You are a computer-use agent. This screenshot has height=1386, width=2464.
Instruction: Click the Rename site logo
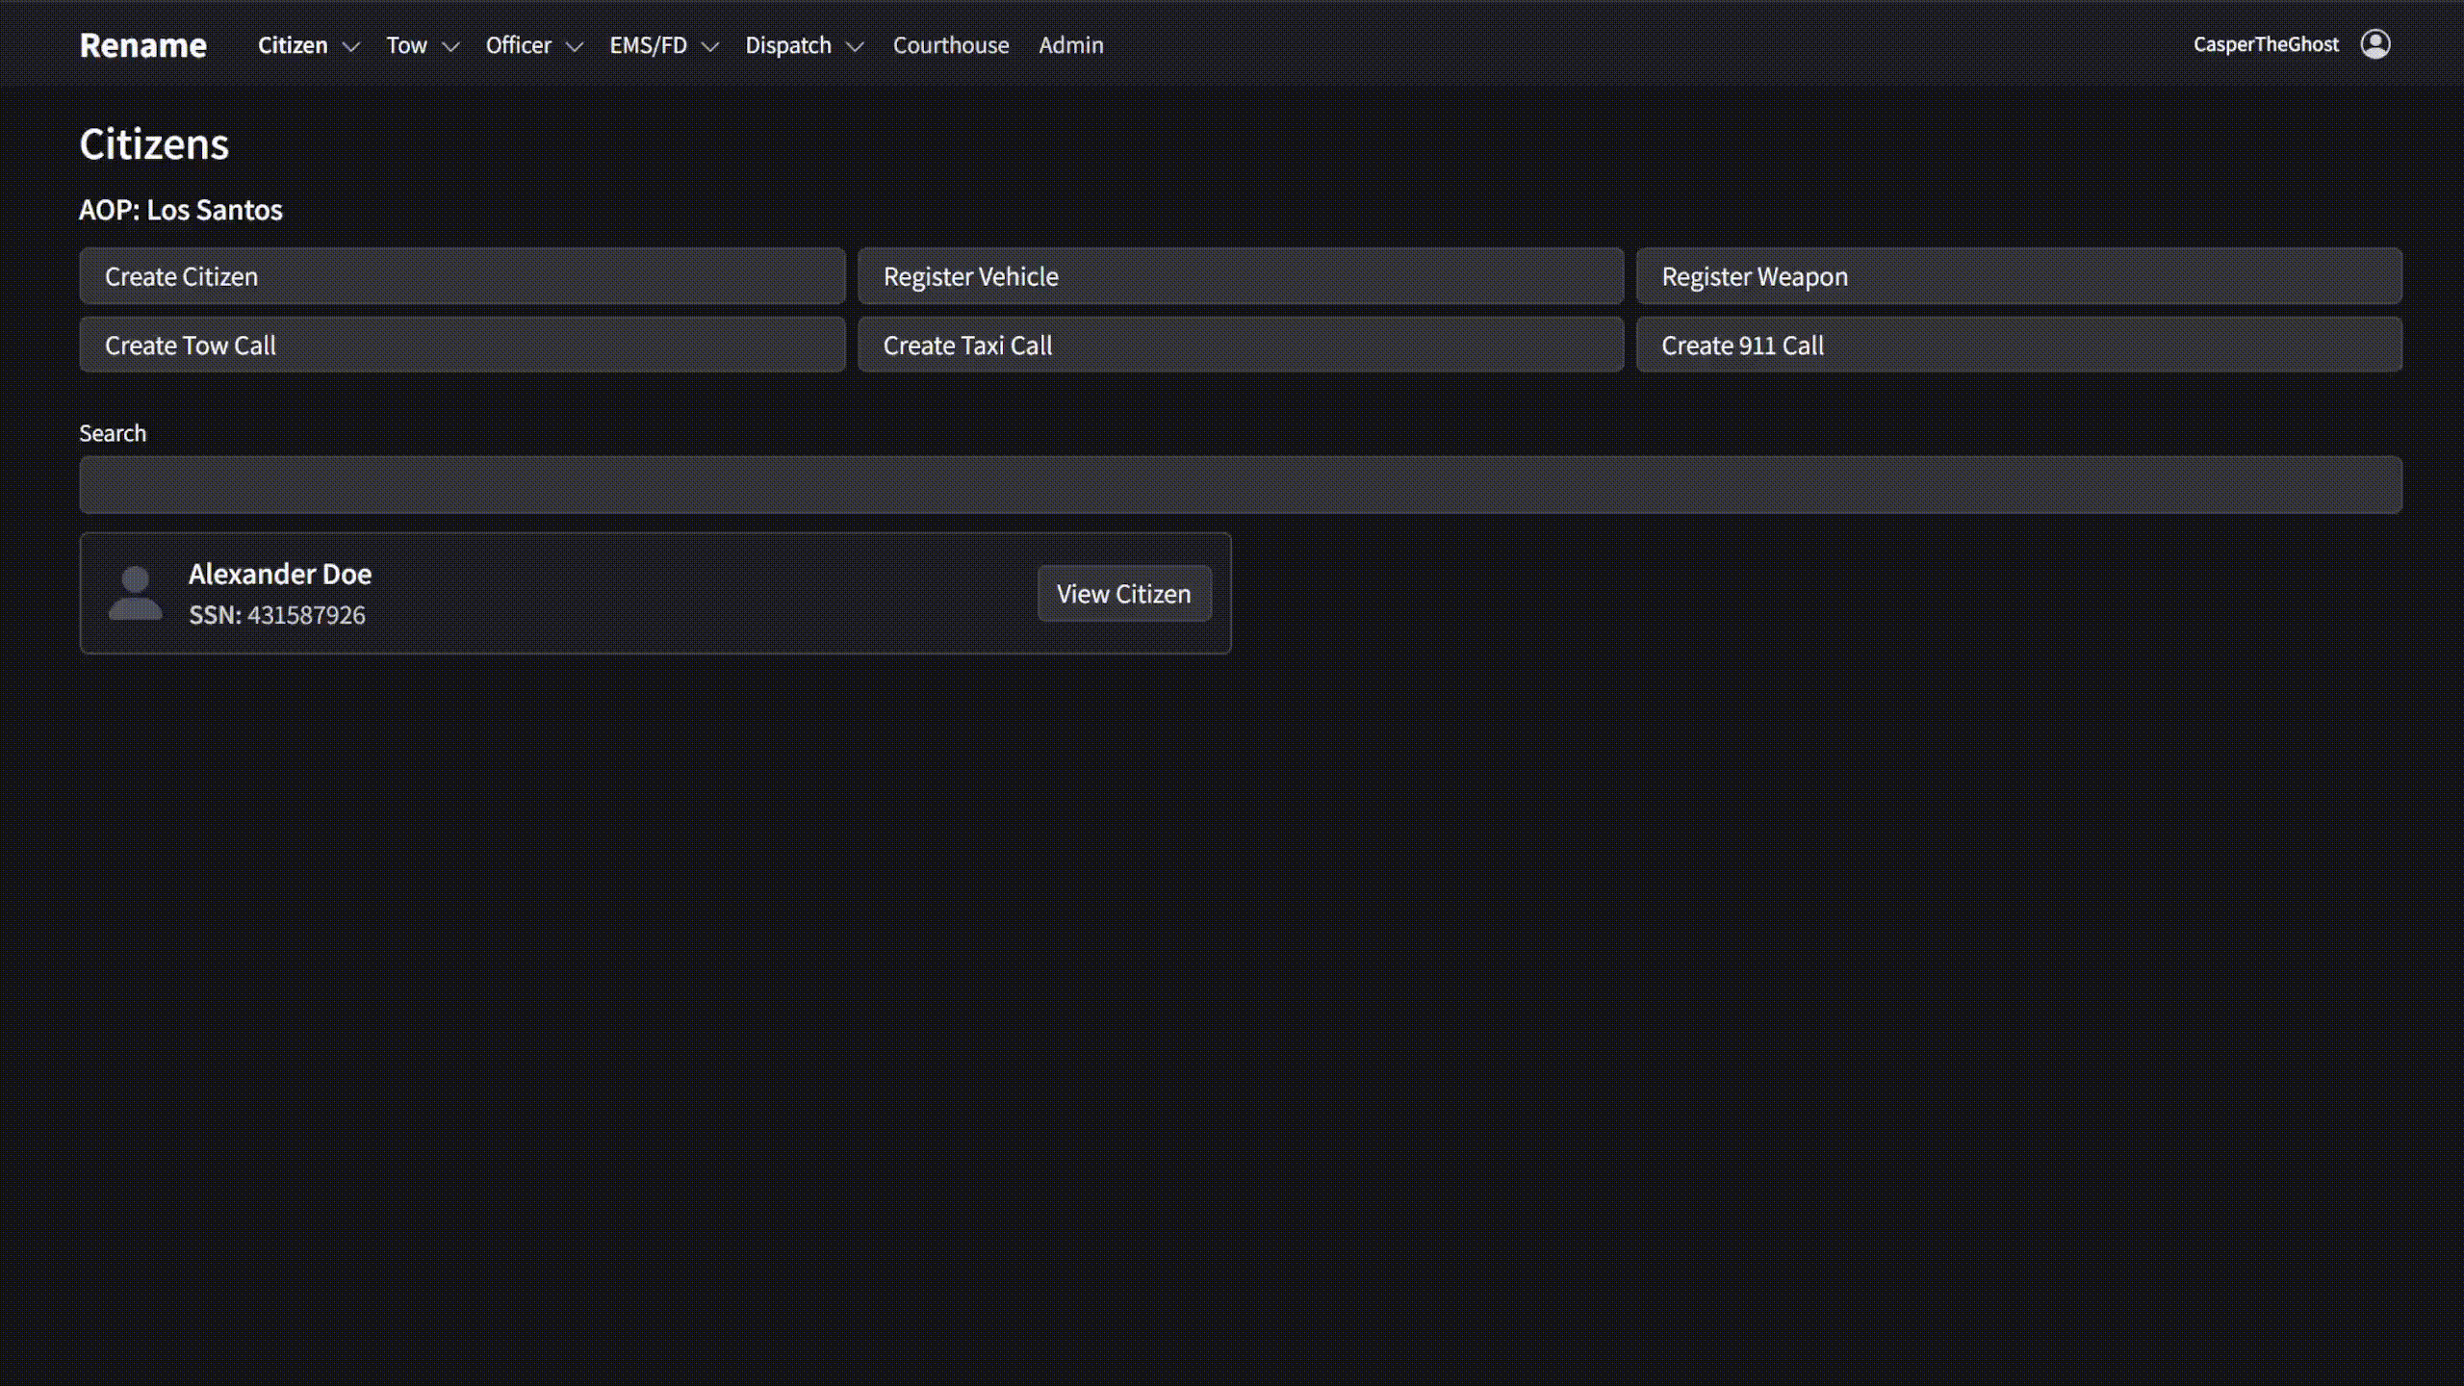click(142, 45)
